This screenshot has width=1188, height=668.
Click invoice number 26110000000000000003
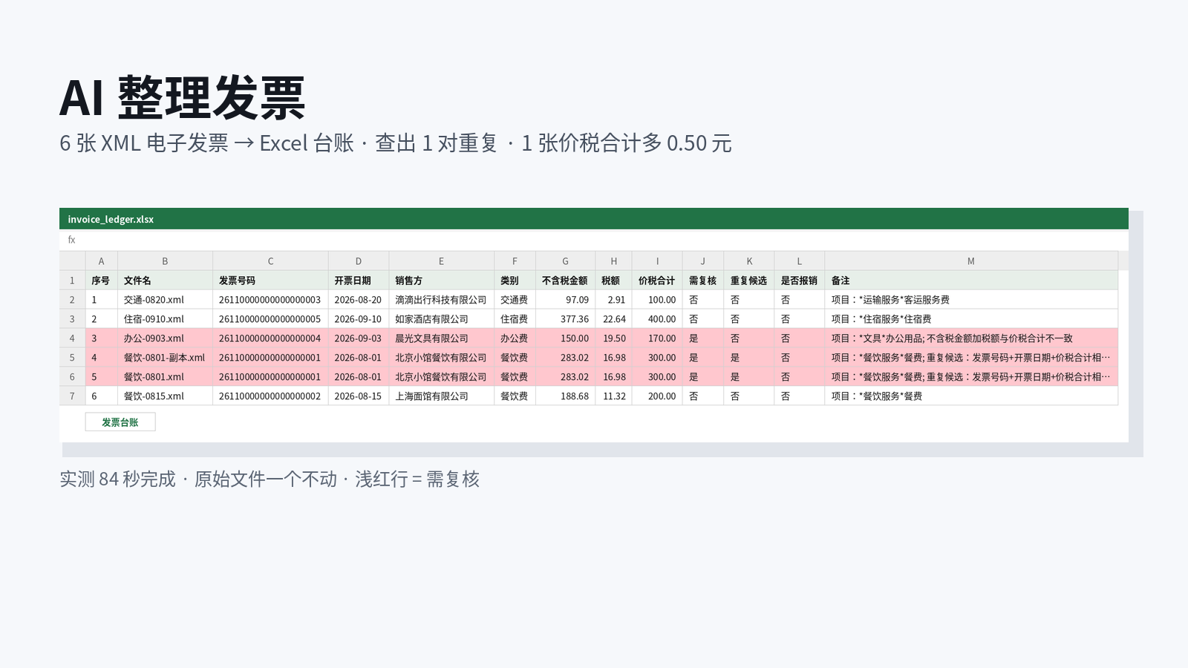point(270,300)
